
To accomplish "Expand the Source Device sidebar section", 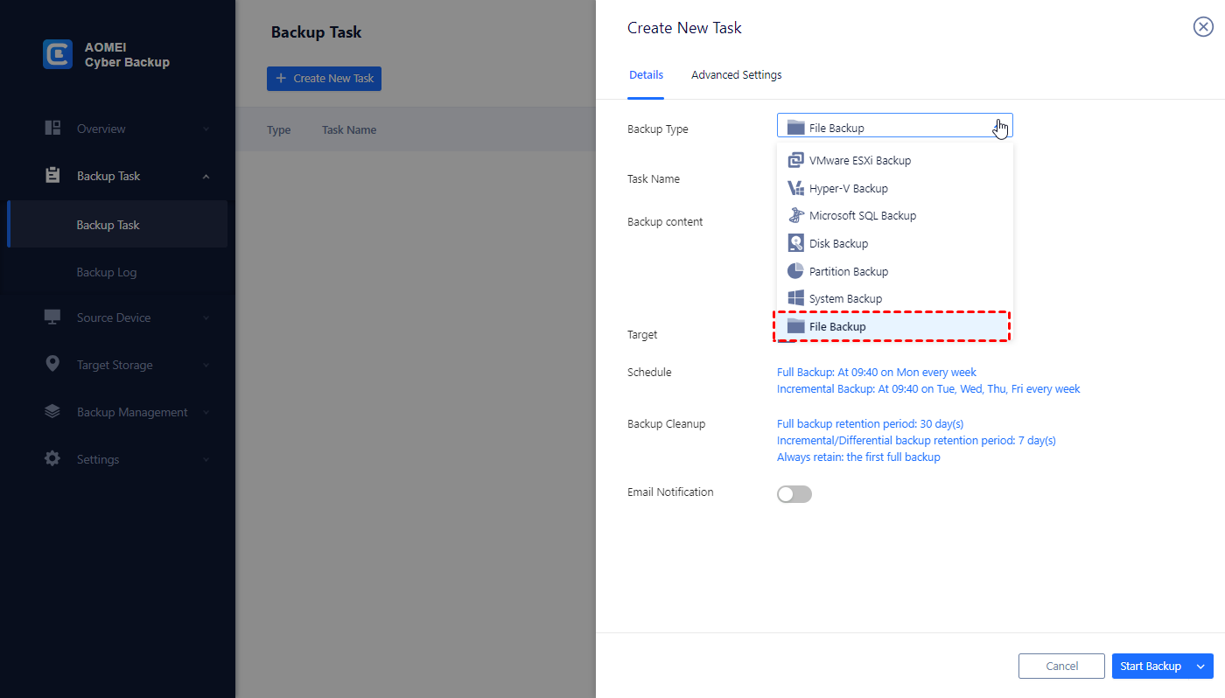I will 206,318.
